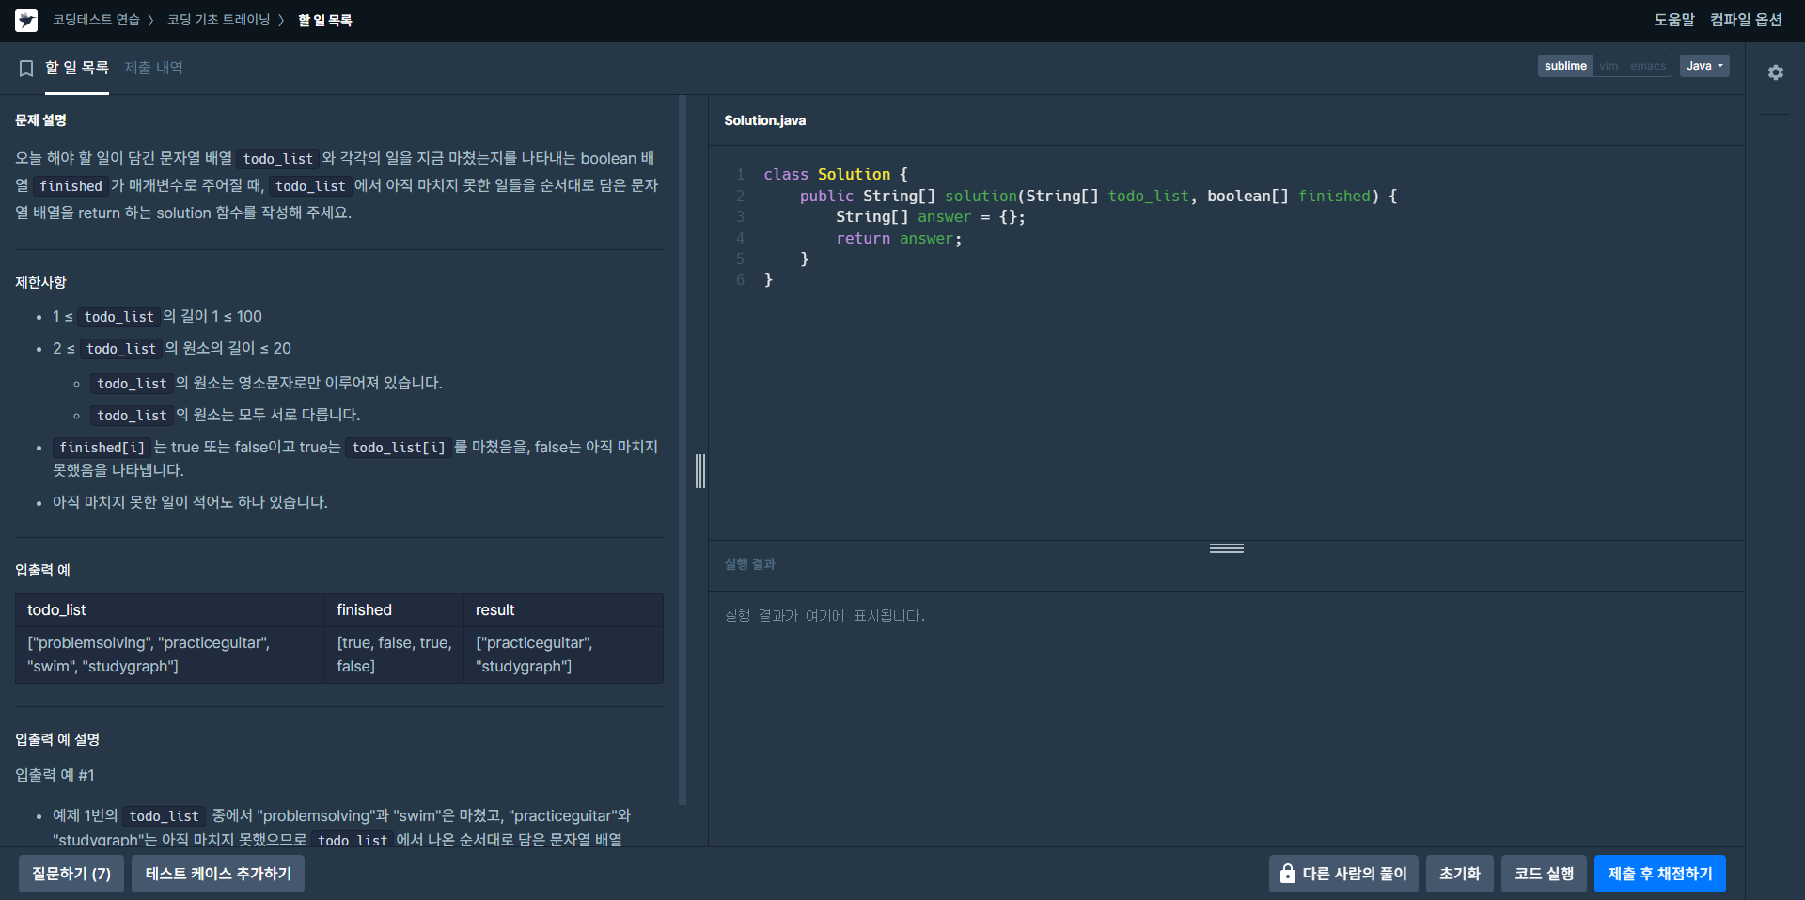Viewport: 1805px width, 900px height.
Task: Open the editor settings gear icon
Action: click(x=1775, y=72)
